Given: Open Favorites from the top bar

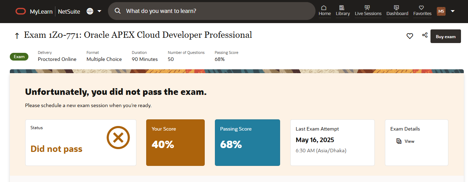Looking at the screenshot, I should (x=422, y=10).
